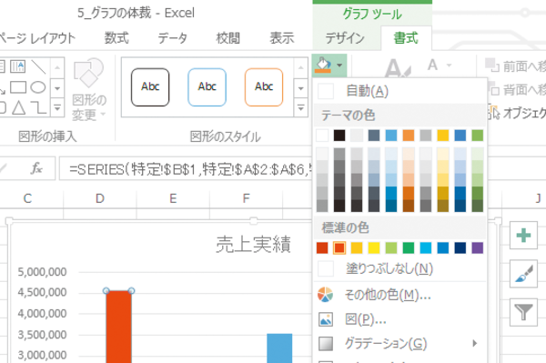Click the insert function fx icon
The height and width of the screenshot is (363, 546).
[x=36, y=169]
